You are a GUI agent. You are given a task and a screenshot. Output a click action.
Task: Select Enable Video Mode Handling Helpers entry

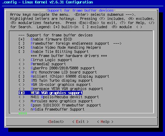pos(66,47)
